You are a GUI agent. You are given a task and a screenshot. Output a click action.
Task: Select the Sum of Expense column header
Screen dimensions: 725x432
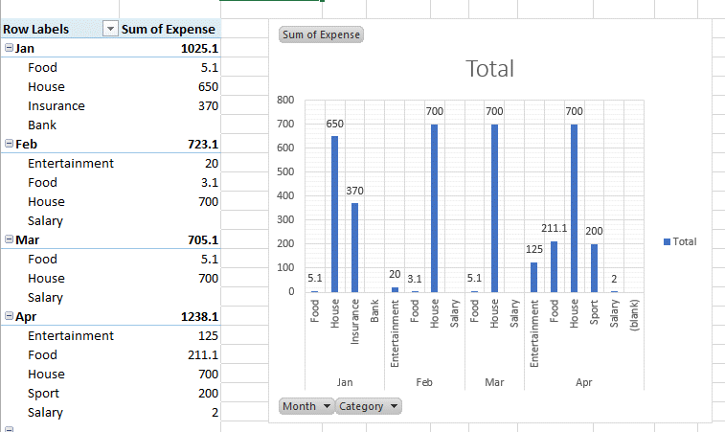click(169, 29)
